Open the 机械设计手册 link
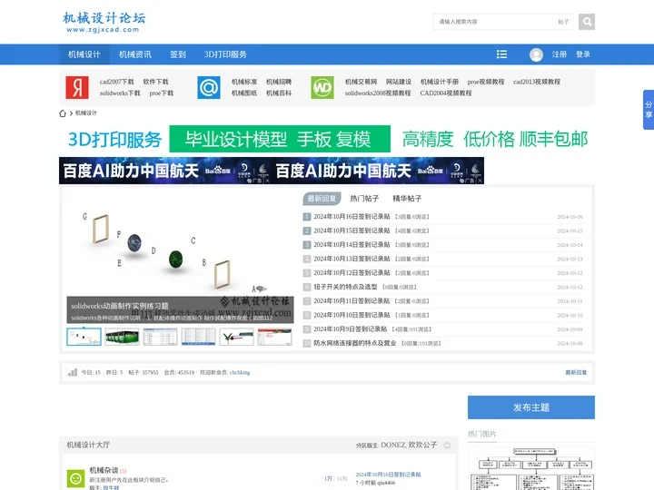 (x=440, y=82)
